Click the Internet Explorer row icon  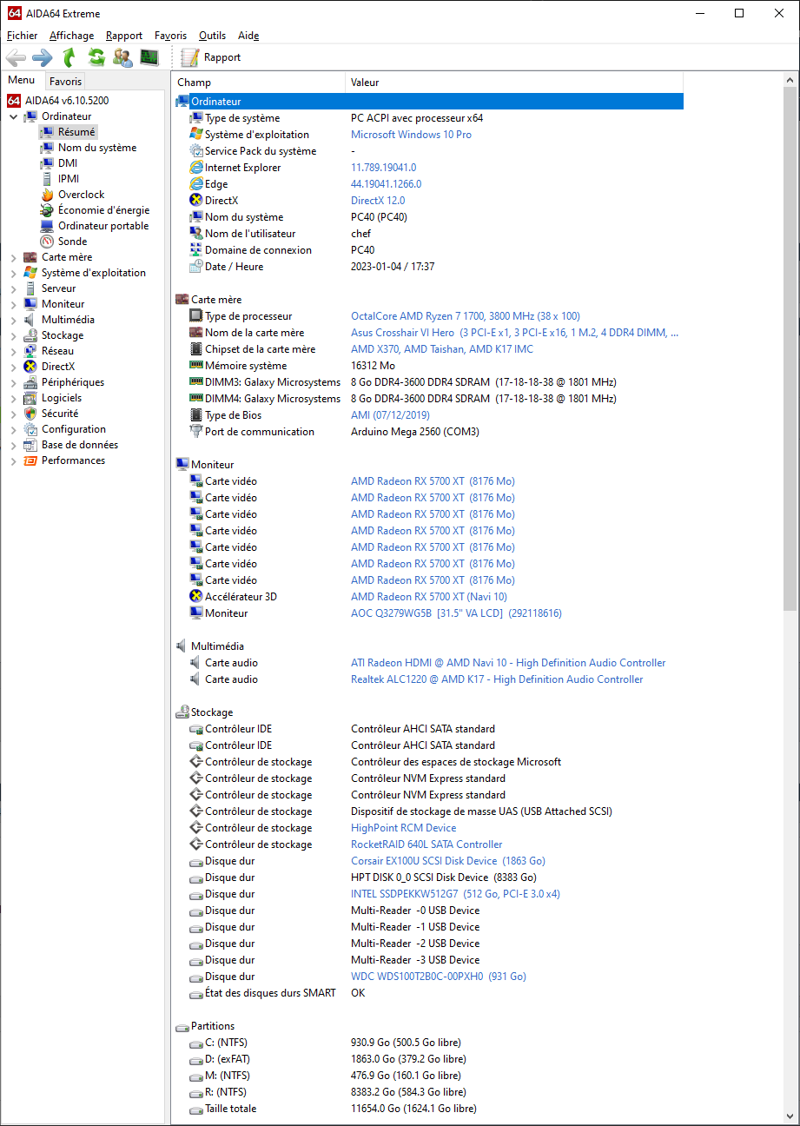196,168
